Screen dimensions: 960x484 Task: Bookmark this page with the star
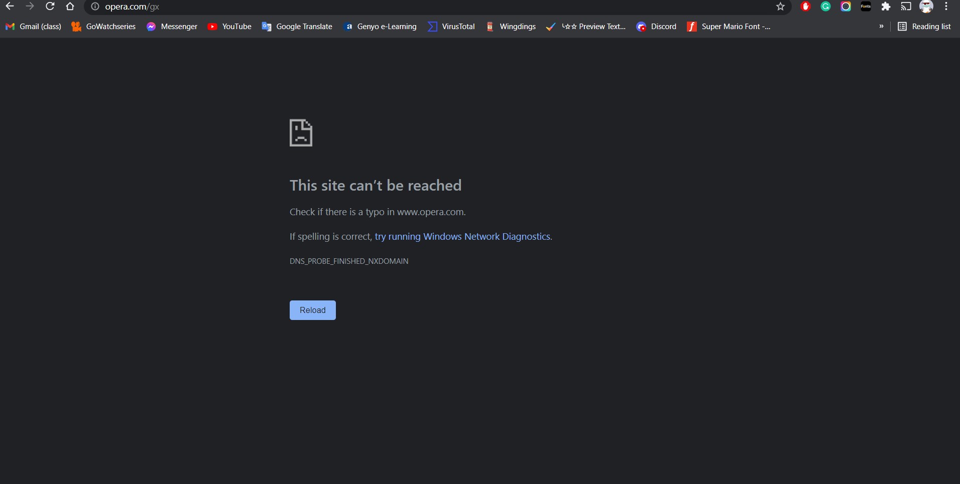[780, 7]
